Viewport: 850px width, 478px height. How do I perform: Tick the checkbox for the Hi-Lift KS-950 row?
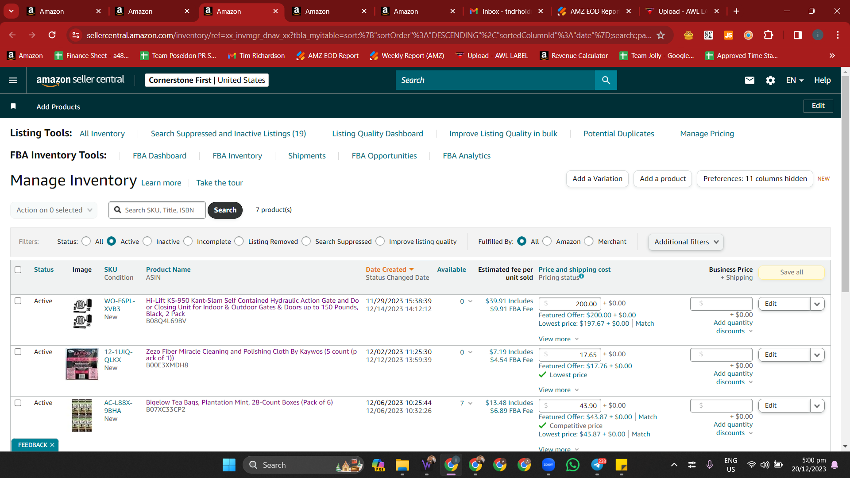coord(18,301)
